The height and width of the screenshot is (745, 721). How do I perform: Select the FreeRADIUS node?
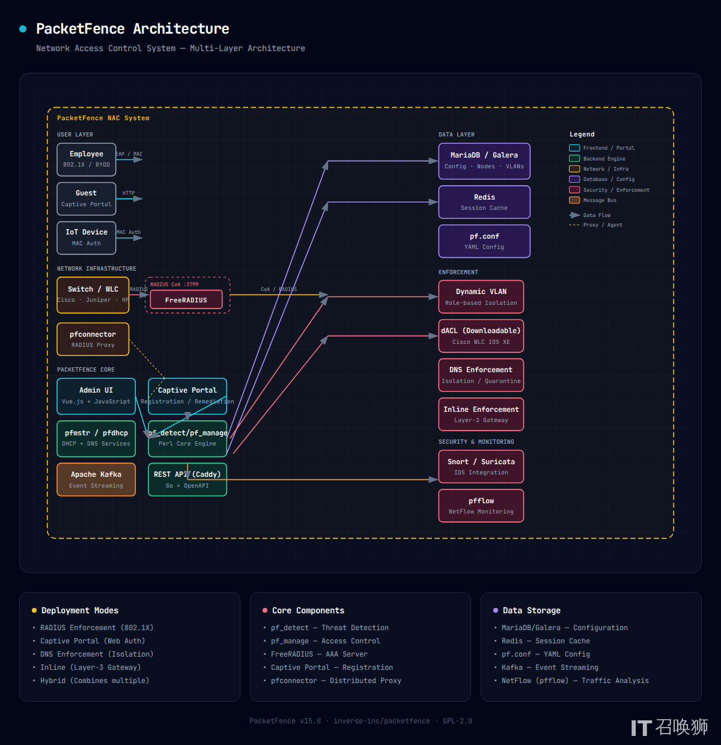[186, 299]
